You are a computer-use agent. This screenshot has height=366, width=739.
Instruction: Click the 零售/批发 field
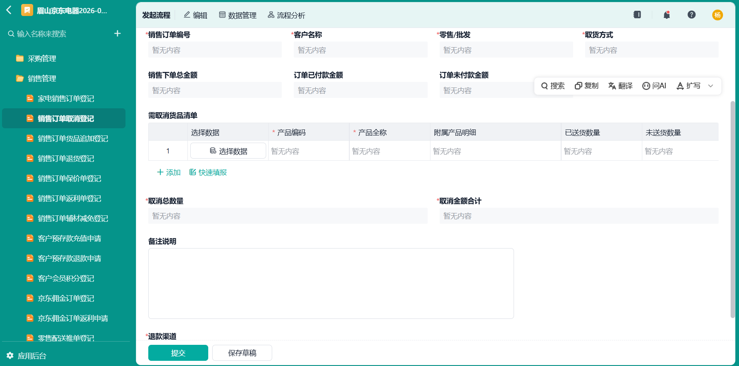[x=506, y=50]
